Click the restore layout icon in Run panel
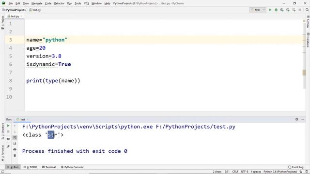Viewport: 310px width, 174px height. tap(8, 139)
